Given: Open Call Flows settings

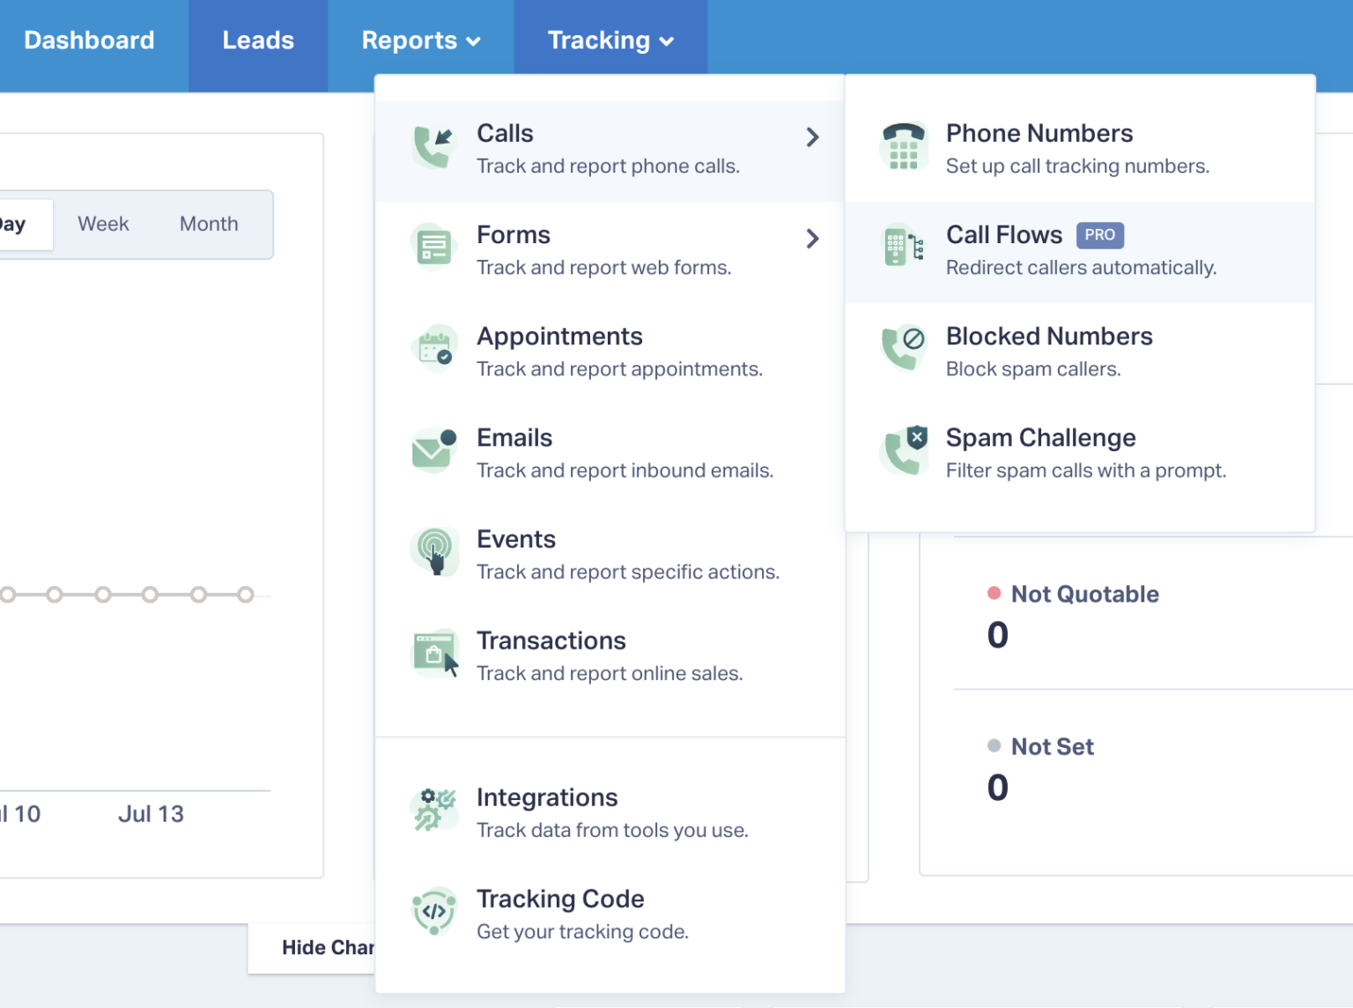Looking at the screenshot, I should click(1003, 234).
